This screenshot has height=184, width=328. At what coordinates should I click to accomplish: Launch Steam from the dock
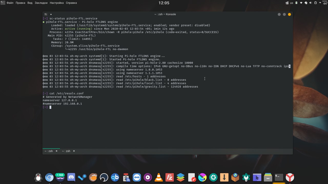coord(82,177)
